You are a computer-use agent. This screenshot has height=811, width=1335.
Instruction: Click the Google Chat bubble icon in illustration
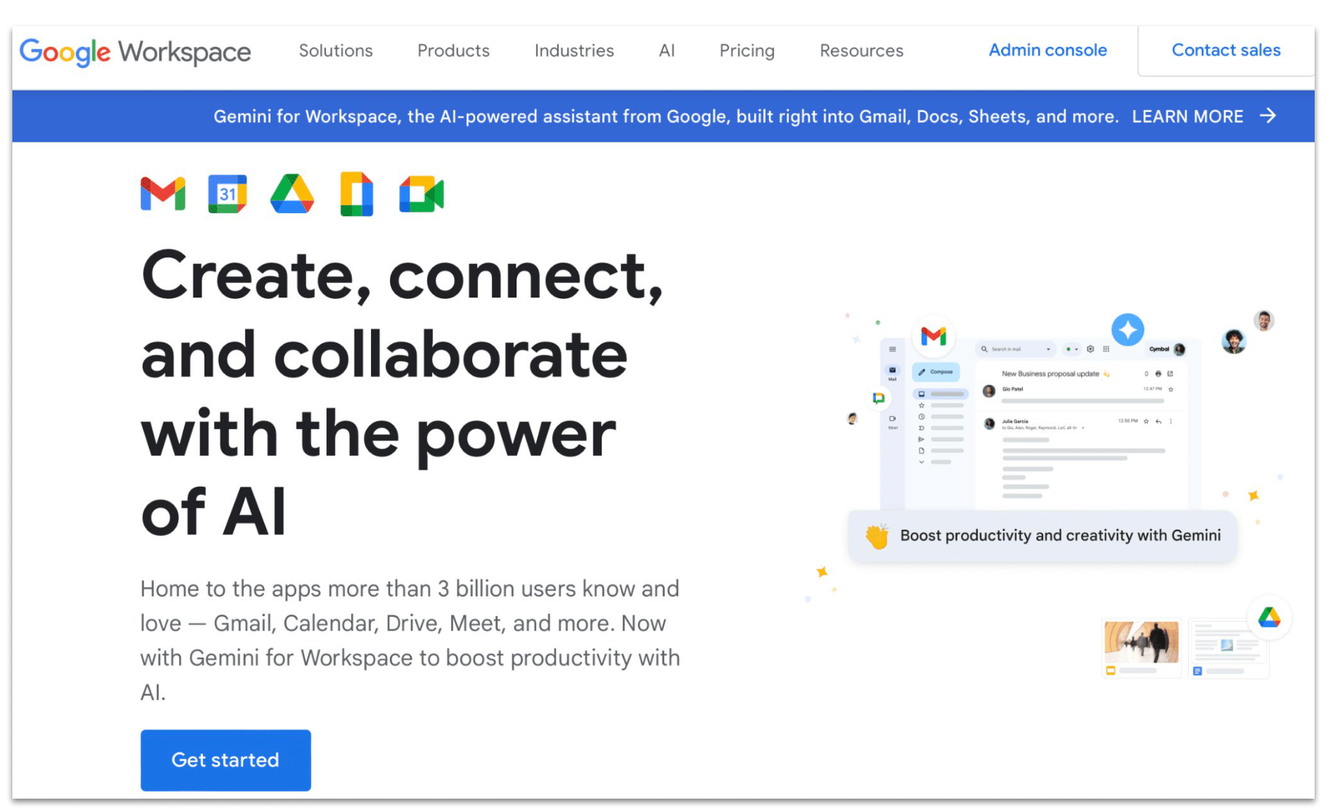click(879, 399)
